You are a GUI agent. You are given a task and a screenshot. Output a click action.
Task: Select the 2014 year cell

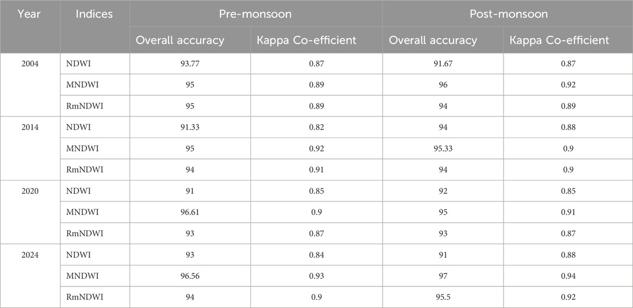pyautogui.click(x=29, y=128)
